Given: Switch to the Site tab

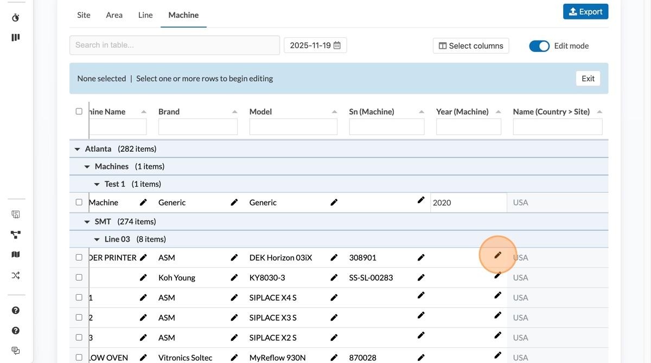Looking at the screenshot, I should coord(84,15).
